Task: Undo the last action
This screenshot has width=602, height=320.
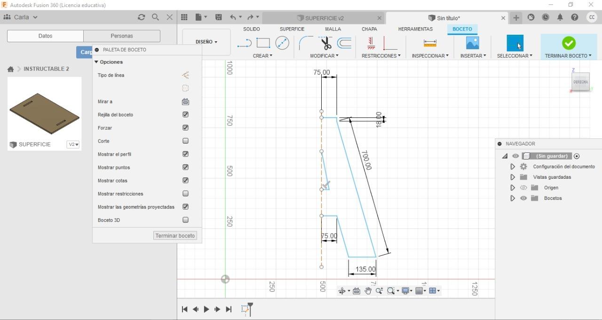Action: click(x=233, y=17)
